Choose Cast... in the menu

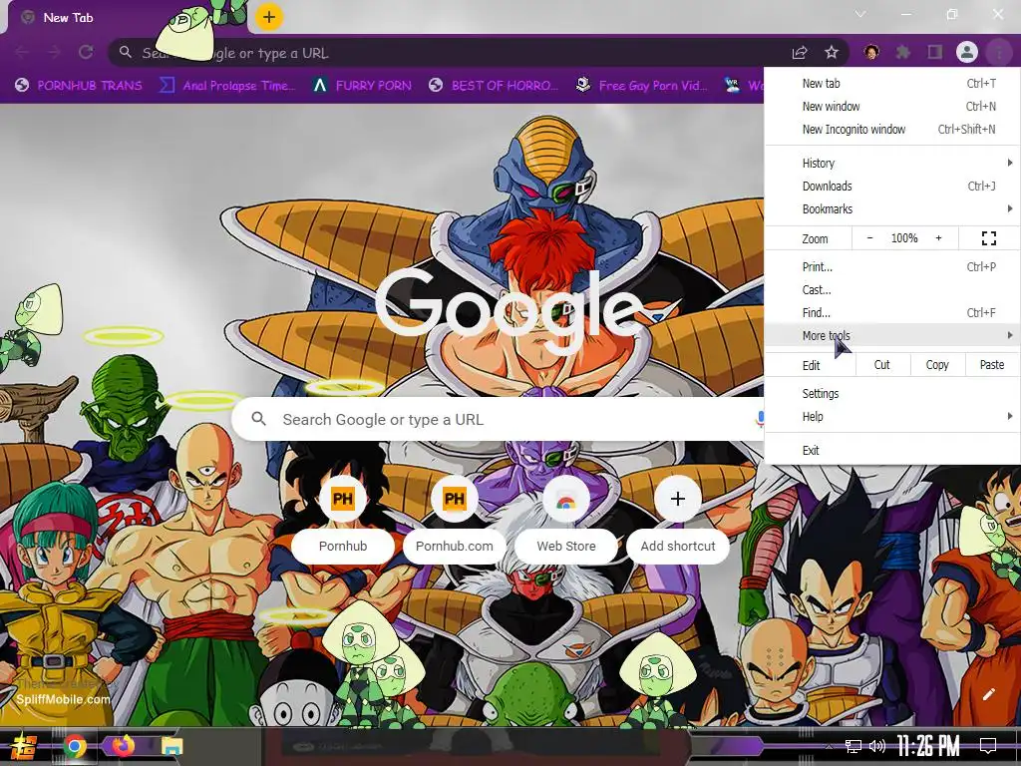[892, 290]
